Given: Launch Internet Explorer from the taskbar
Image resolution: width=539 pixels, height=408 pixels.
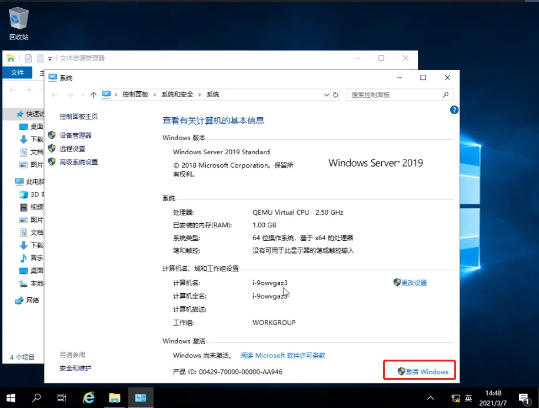Looking at the screenshot, I should point(88,397).
